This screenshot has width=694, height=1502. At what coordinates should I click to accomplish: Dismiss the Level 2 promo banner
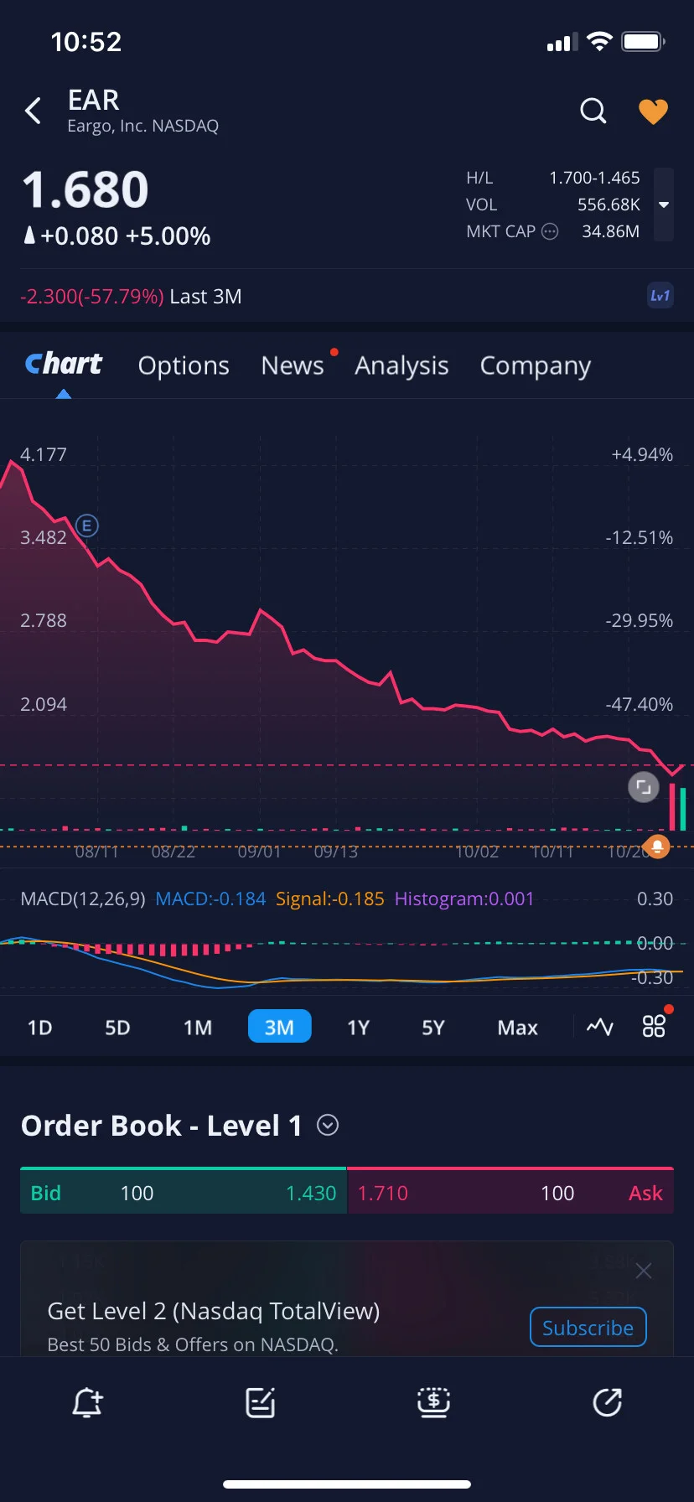coord(644,1272)
